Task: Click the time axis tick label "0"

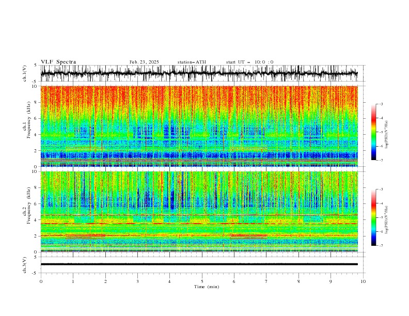Action: pyautogui.click(x=41, y=281)
